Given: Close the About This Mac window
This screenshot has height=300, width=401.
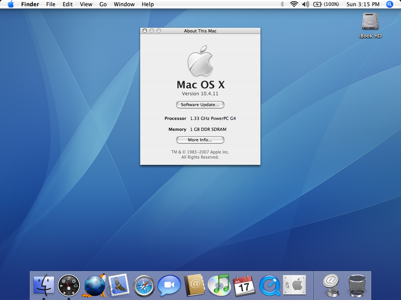Looking at the screenshot, I should coord(145,30).
